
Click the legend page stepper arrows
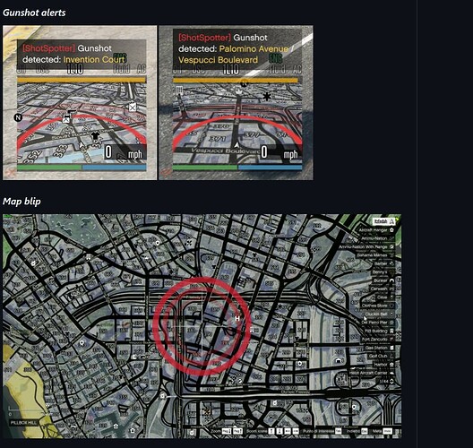391,382
